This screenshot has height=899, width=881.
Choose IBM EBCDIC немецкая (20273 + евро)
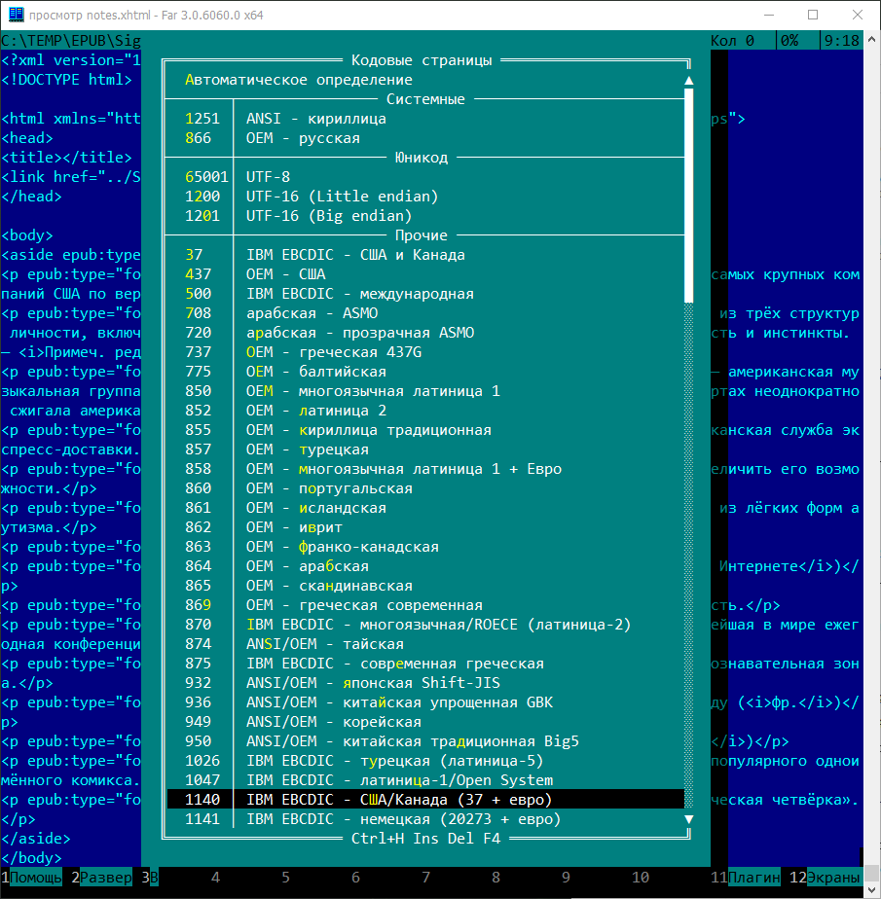pyautogui.click(x=425, y=820)
